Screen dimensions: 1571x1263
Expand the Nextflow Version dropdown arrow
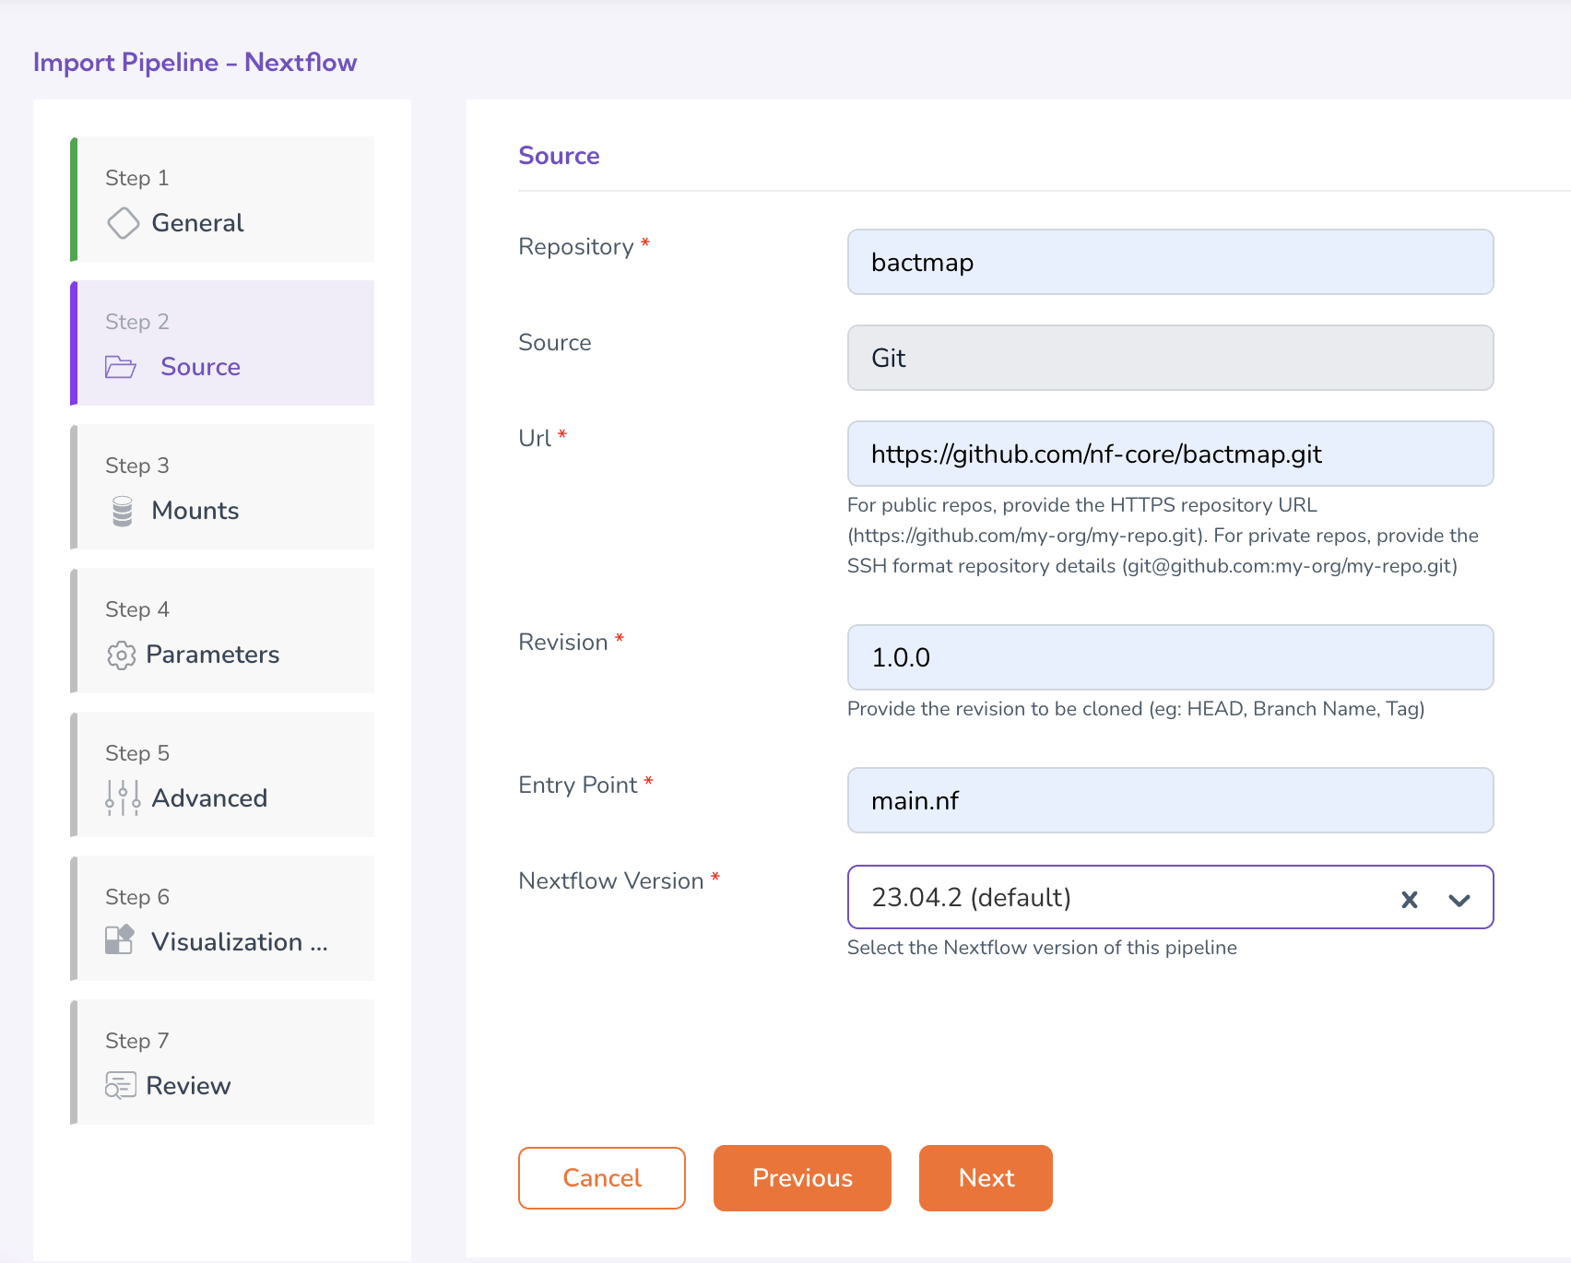(x=1459, y=900)
